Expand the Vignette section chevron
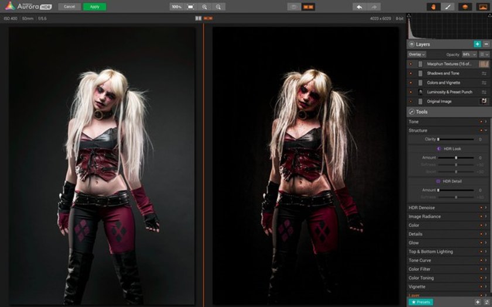This screenshot has width=492, height=307. click(486, 287)
